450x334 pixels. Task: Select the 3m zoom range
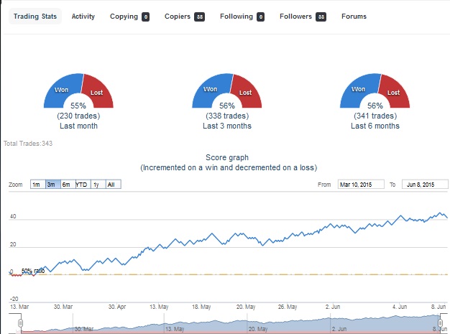(52, 185)
